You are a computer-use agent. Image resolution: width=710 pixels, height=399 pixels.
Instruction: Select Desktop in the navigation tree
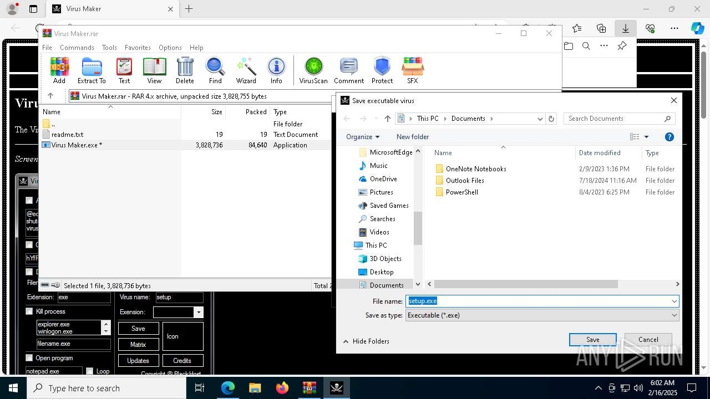pyautogui.click(x=382, y=272)
